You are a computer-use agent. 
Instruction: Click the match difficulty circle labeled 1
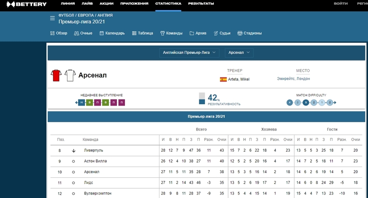click(322, 103)
